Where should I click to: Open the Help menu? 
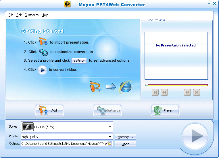click(x=45, y=15)
